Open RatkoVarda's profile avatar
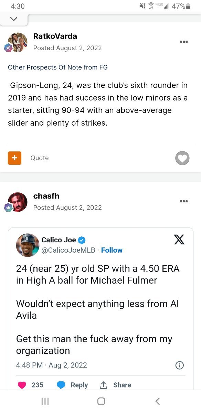 (x=18, y=42)
